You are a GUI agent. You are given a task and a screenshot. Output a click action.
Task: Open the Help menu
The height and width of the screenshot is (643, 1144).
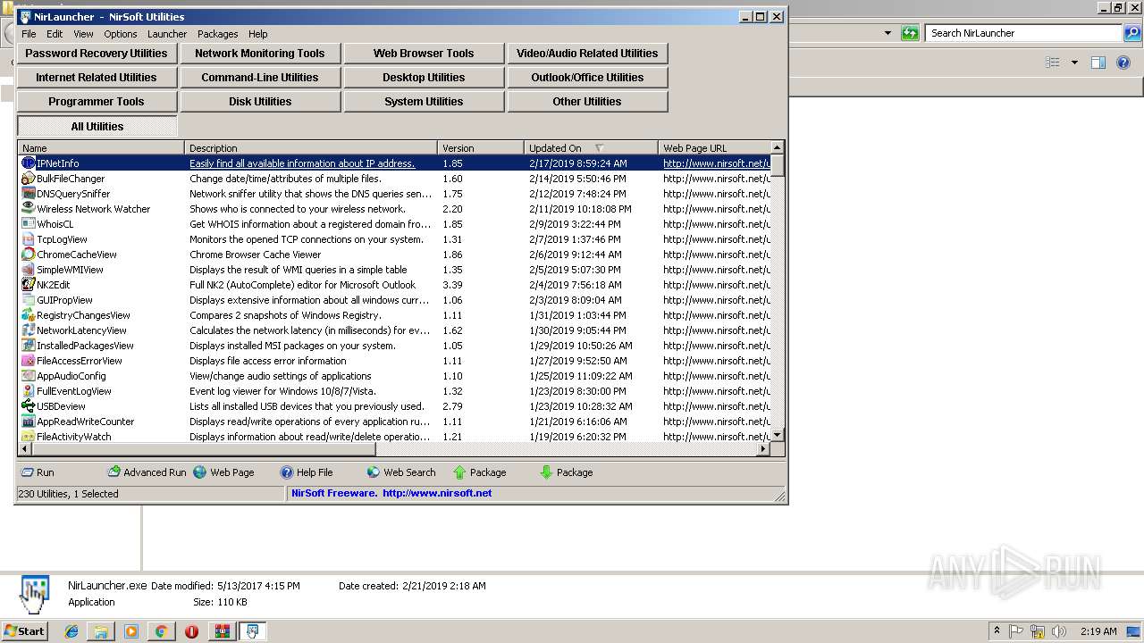pos(258,34)
